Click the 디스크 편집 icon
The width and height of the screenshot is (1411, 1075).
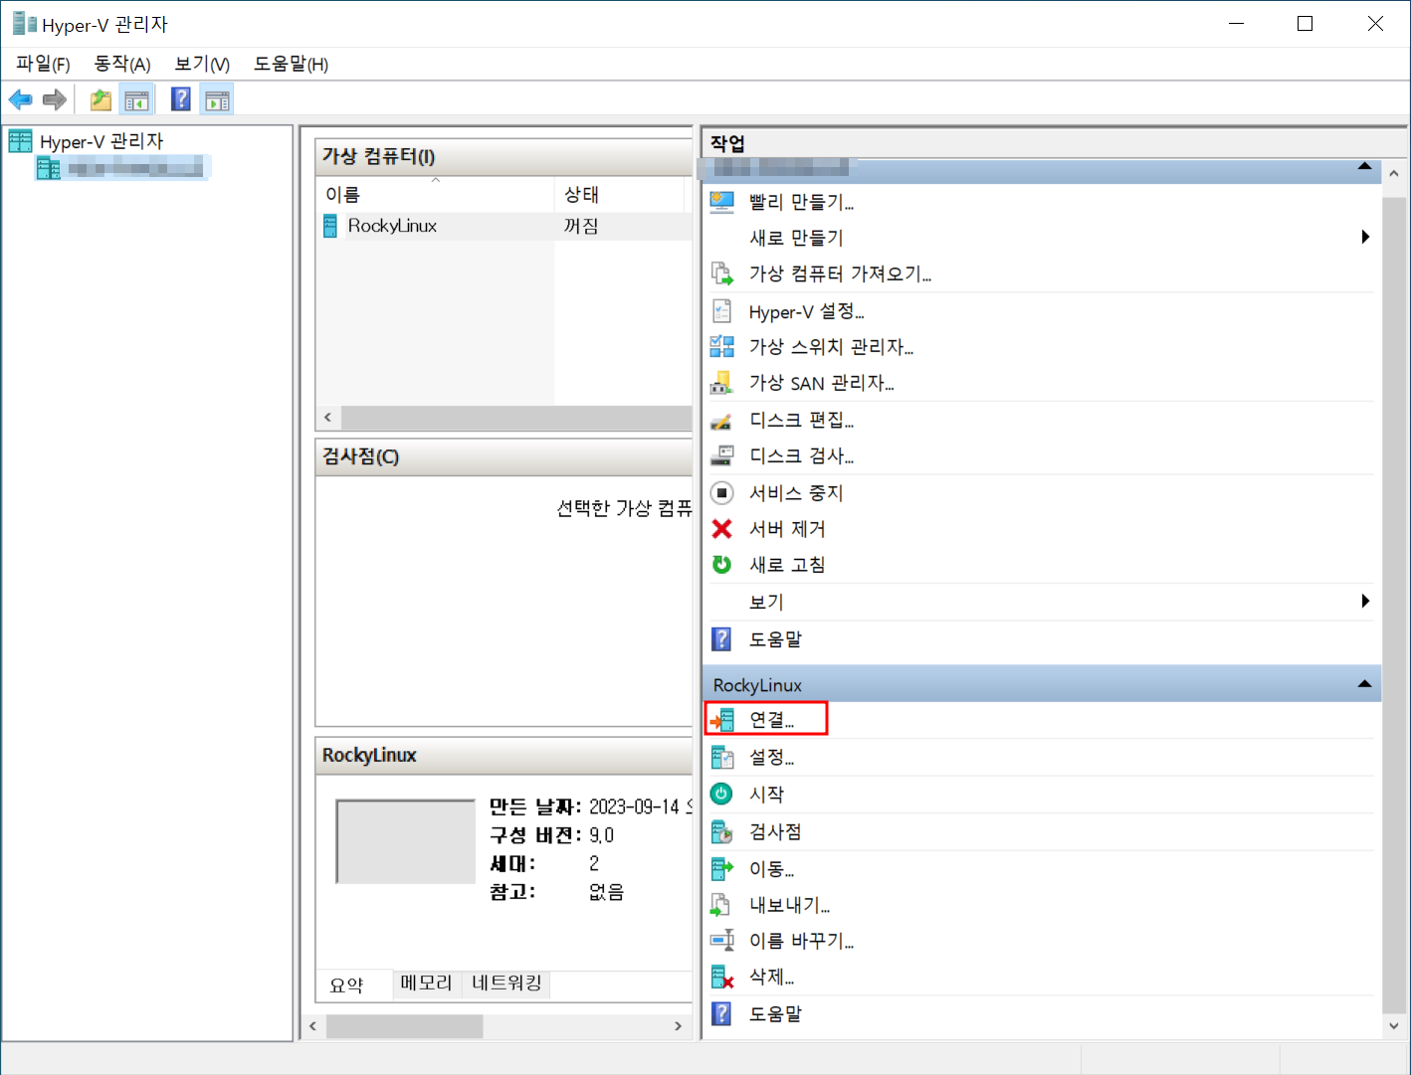pyautogui.click(x=722, y=421)
